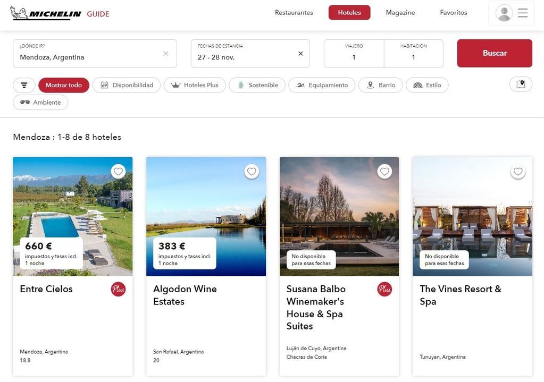
Task: Expand the Disponibilidad filter
Action: pyautogui.click(x=127, y=85)
